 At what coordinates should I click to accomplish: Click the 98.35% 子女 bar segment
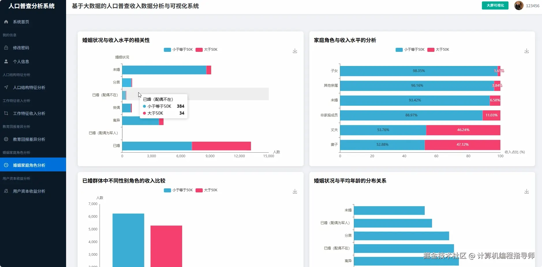coord(419,71)
